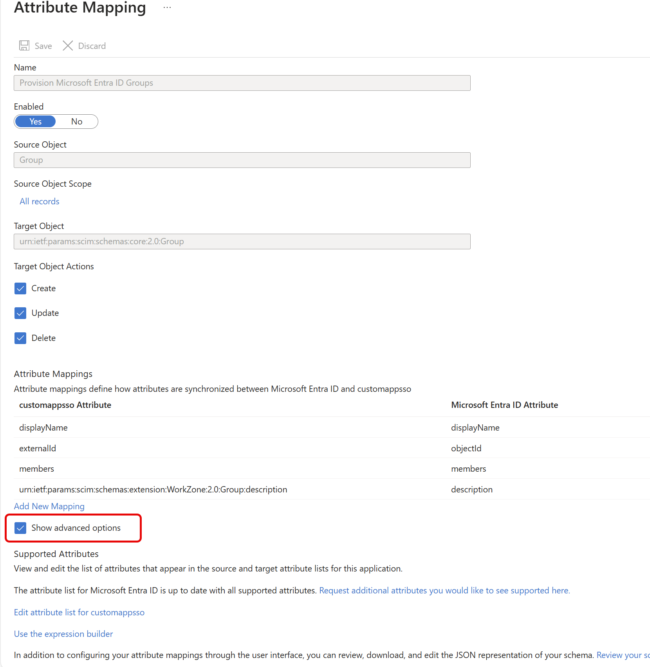This screenshot has width=650, height=667.
Task: Click Use the expression builder link
Action: (x=63, y=634)
